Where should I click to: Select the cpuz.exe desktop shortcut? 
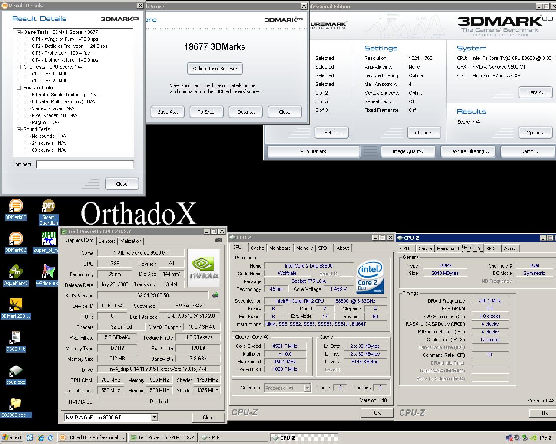[x=16, y=374]
